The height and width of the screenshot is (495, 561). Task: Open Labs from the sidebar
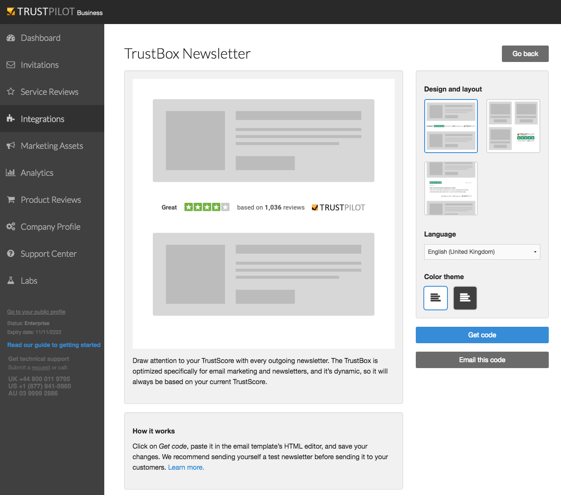click(52, 281)
